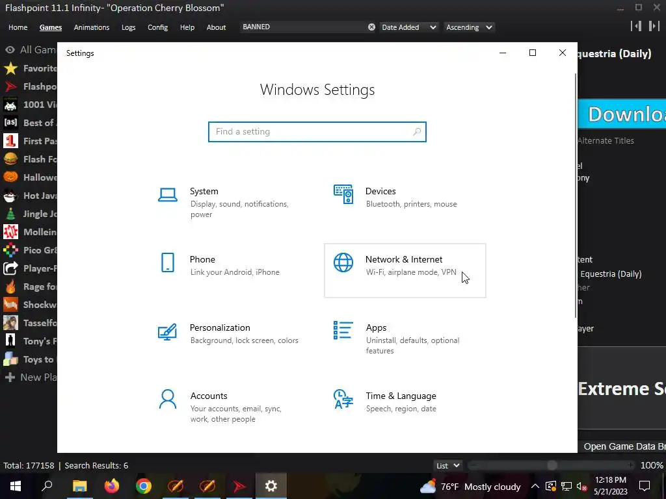Select the Toys playlist icon
Viewport: 666px width, 499px height.
tap(10, 359)
